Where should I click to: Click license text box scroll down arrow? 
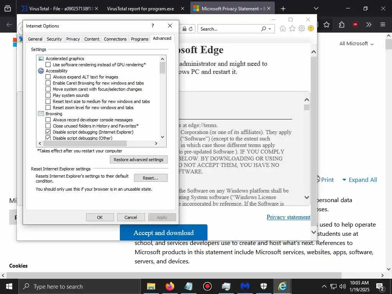tap(307, 197)
